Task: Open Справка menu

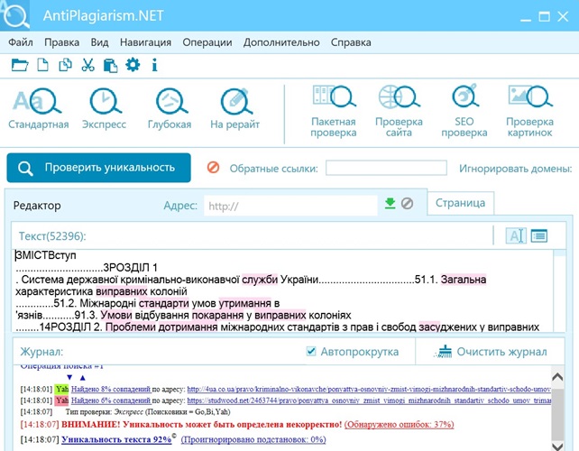Action: coord(351,42)
